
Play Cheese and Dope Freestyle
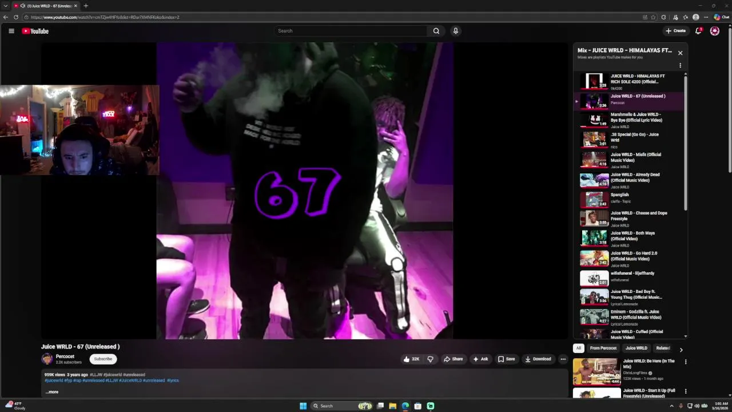[x=629, y=219]
